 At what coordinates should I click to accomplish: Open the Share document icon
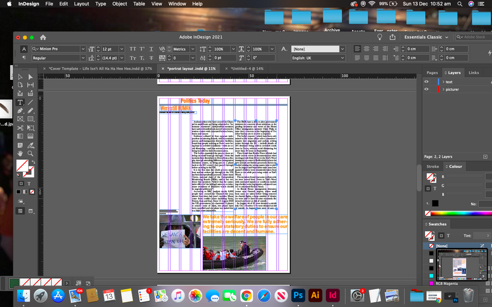pos(392,37)
